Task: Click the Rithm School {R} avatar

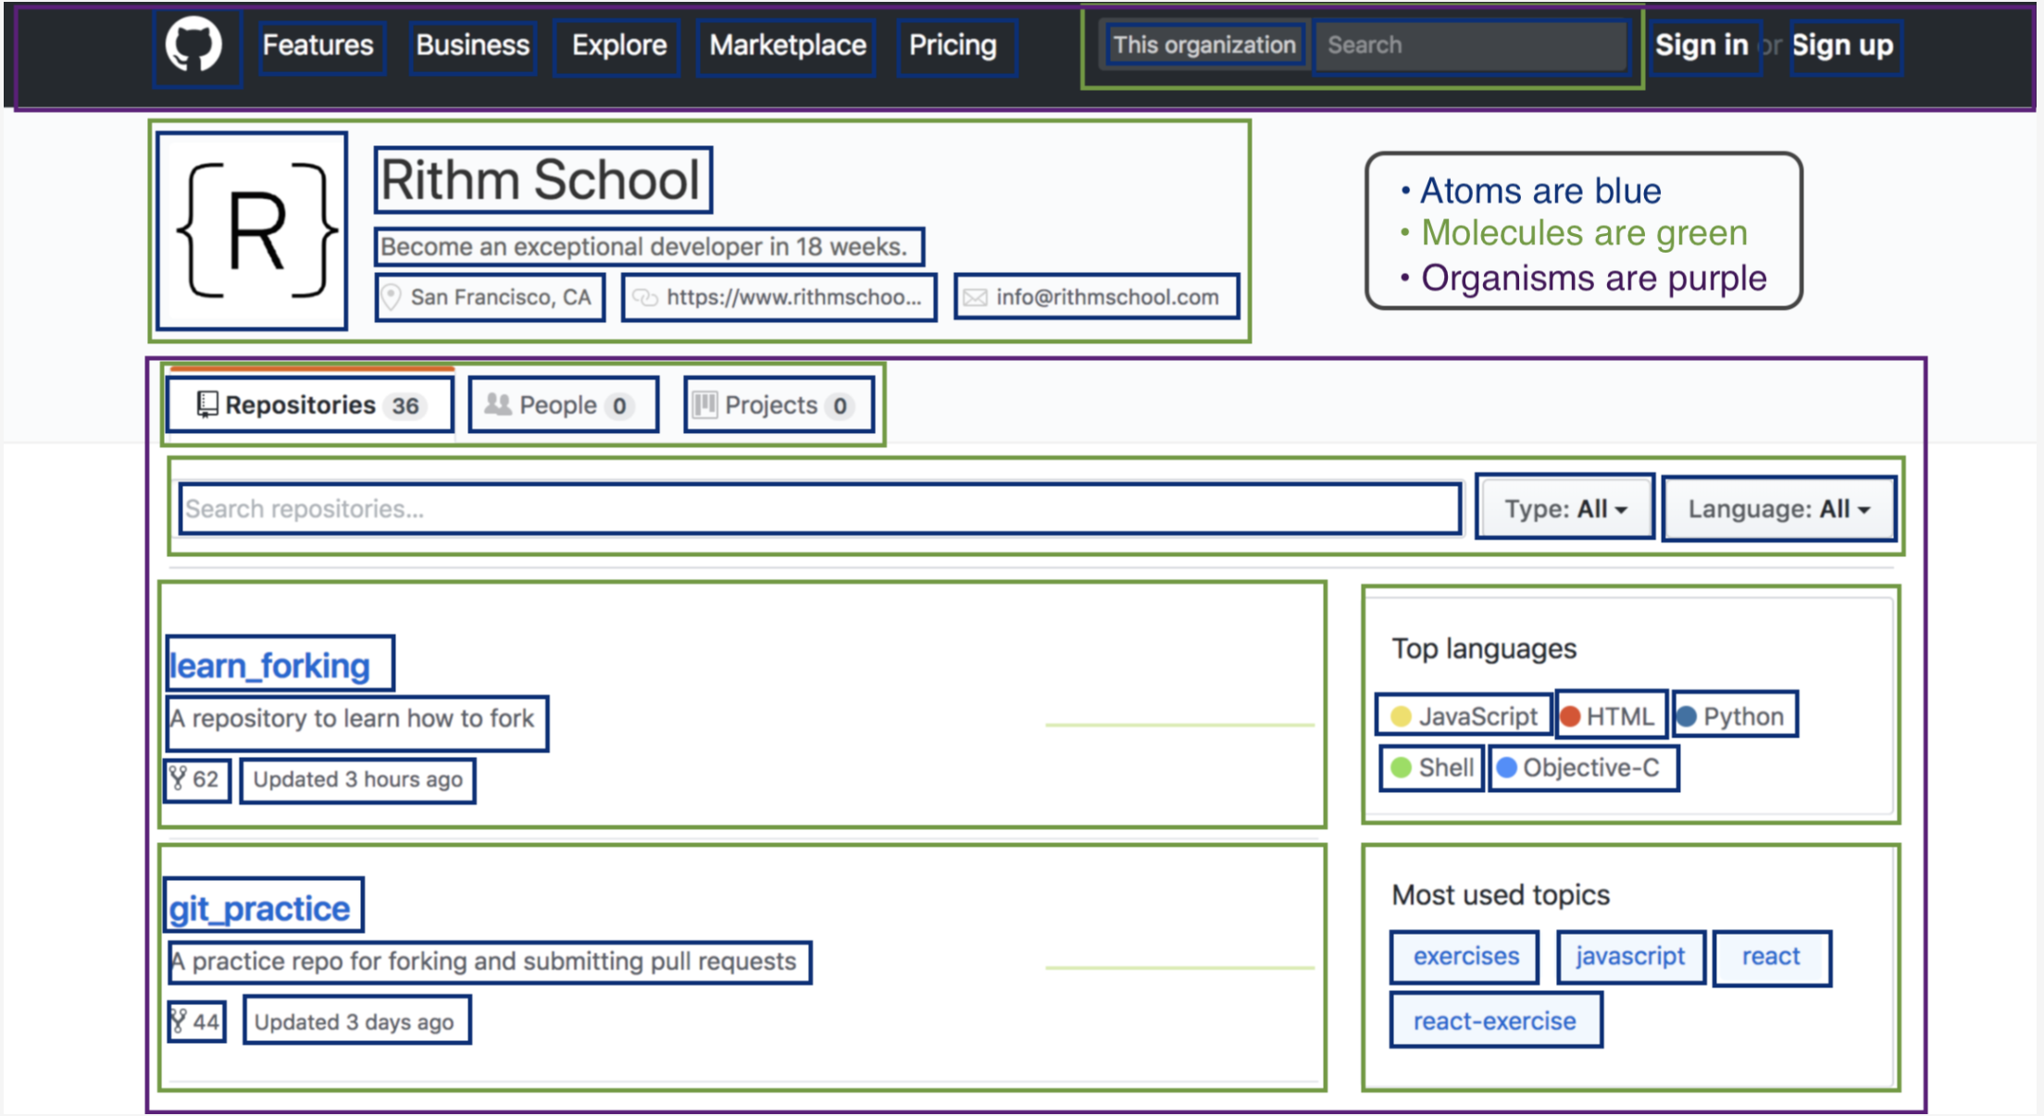Action: (253, 231)
